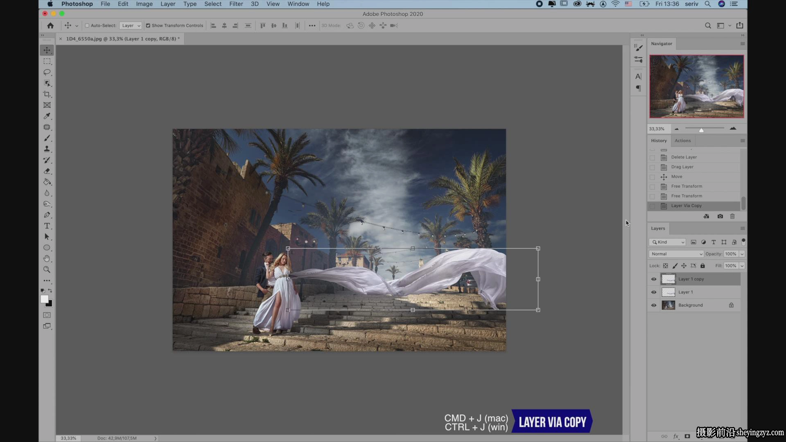Select the Dodge tool
786x442 pixels.
47,204
